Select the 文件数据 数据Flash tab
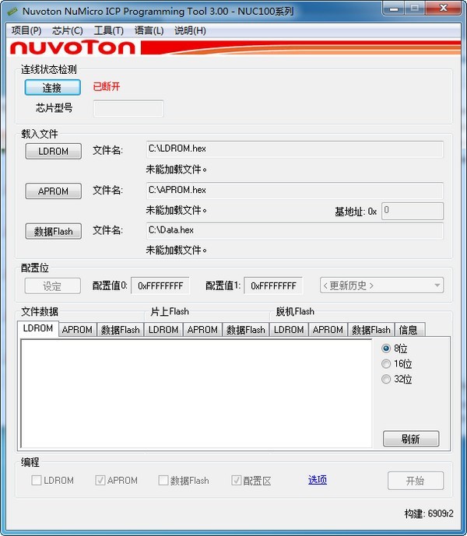 120,330
